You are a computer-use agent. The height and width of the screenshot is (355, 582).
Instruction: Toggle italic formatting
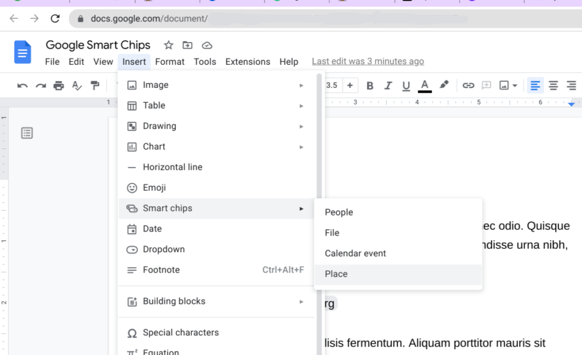(388, 85)
